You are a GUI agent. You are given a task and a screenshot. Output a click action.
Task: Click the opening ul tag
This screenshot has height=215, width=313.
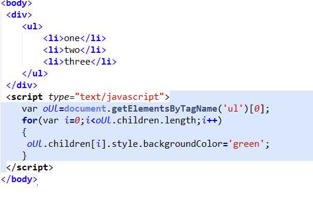coord(32,26)
